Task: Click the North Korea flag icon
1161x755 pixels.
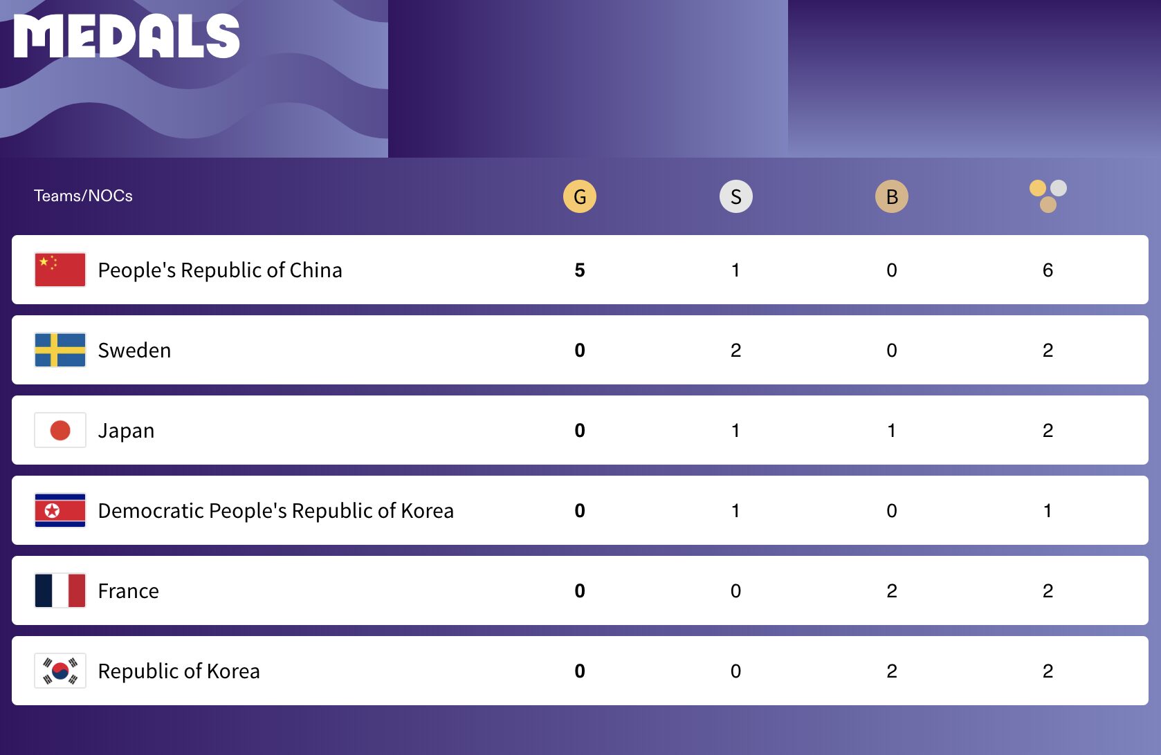Action: point(60,510)
